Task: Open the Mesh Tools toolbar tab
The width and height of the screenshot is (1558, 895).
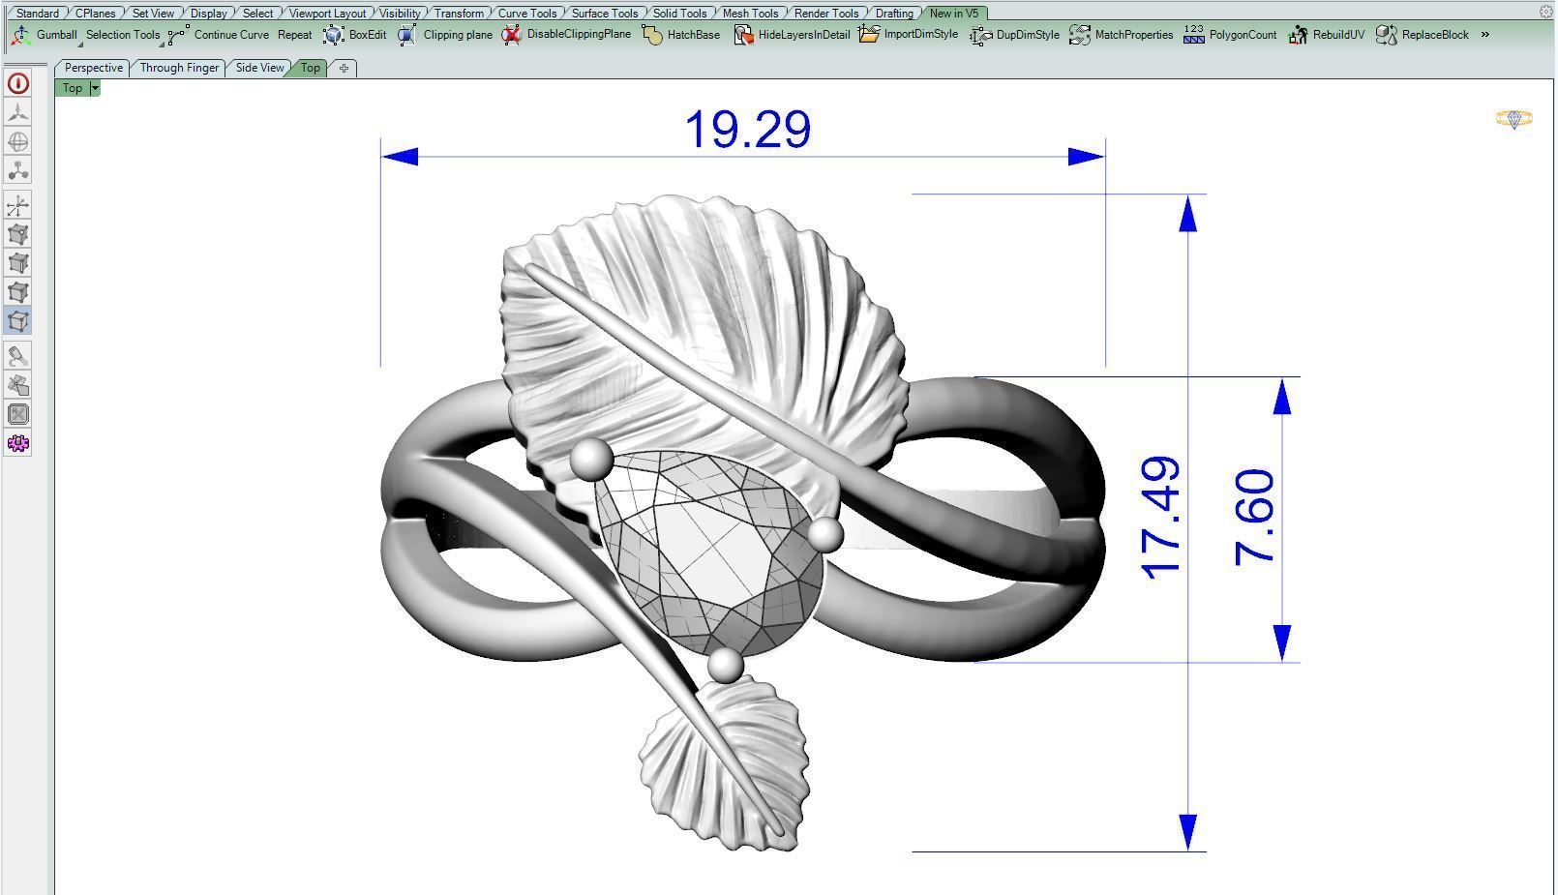Action: coord(750,14)
